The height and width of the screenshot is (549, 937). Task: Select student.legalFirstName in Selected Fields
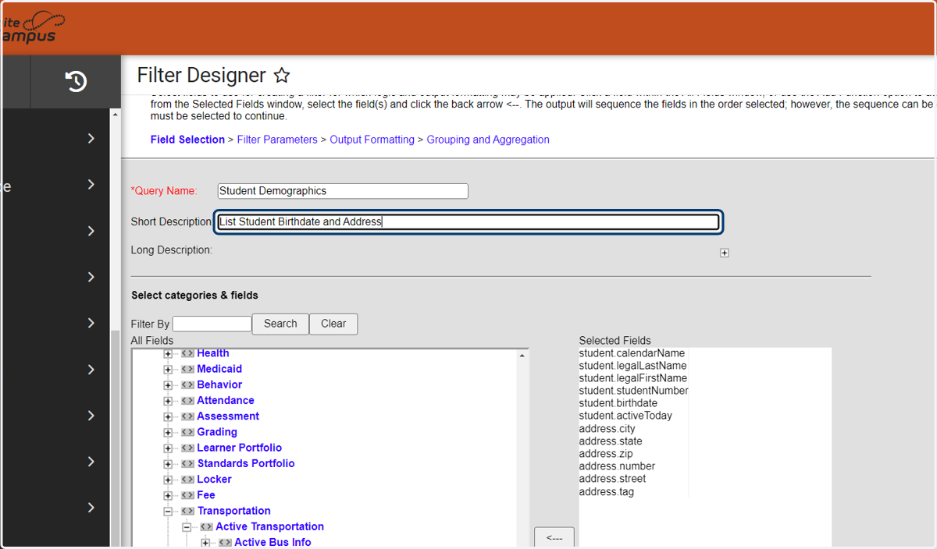pyautogui.click(x=632, y=378)
